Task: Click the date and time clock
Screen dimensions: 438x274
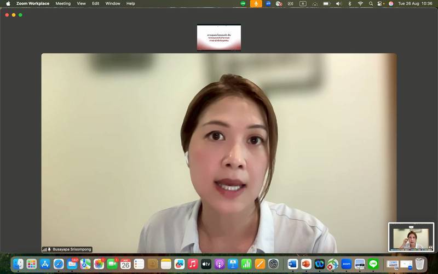Action: pos(414,3)
